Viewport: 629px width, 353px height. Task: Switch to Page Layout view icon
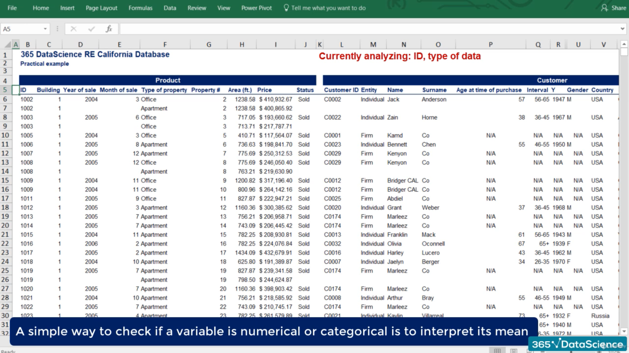513,351
